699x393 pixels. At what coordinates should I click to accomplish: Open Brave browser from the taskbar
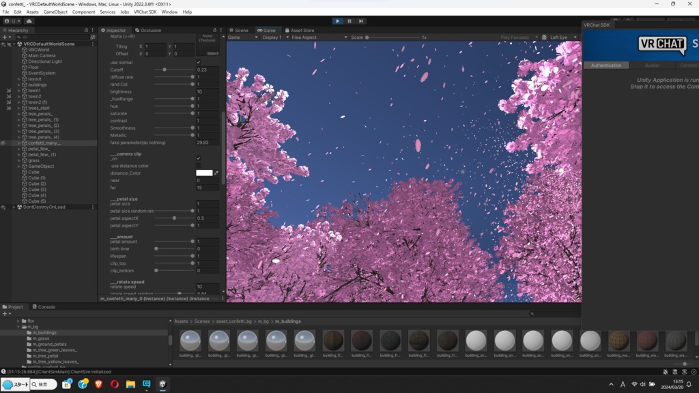(98, 385)
